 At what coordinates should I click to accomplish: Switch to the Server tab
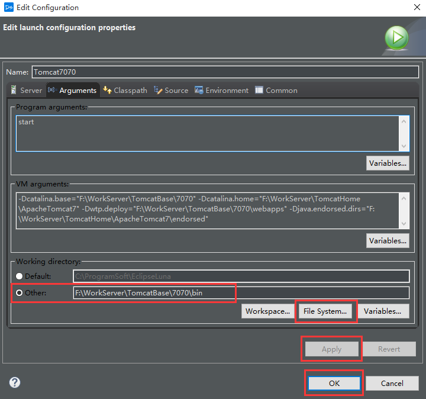27,90
